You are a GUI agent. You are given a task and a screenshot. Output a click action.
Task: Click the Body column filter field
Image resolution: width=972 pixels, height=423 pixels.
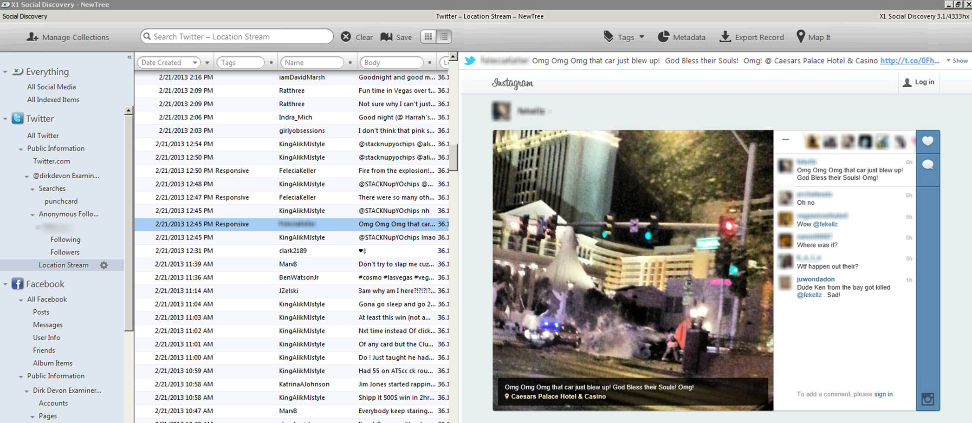click(392, 62)
